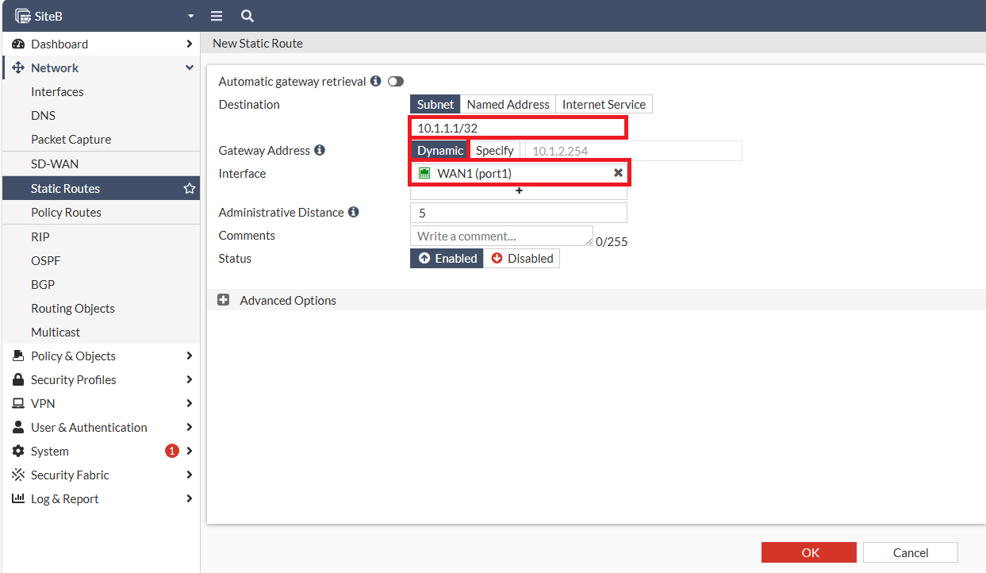Cancel the new static route
Image resolution: width=986 pixels, height=573 pixels.
911,552
